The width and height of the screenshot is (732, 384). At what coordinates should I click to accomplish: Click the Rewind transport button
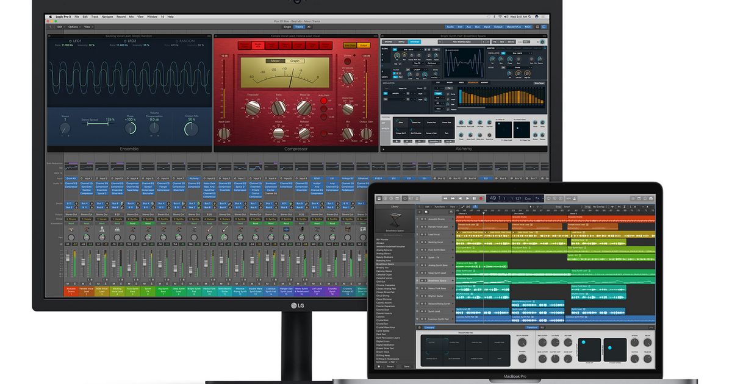pyautogui.click(x=445, y=198)
